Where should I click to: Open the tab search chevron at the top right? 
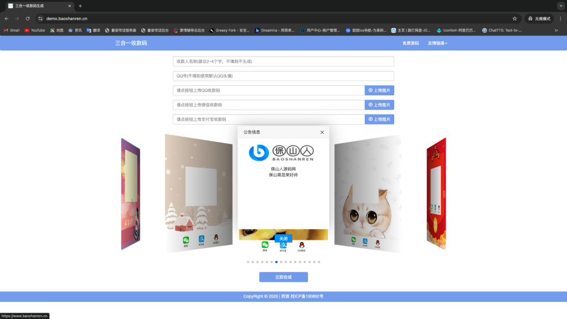[x=561, y=6]
